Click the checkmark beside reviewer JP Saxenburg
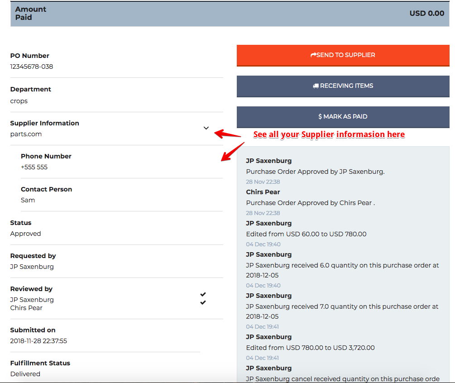Screen dimensions: 455x383 pos(203,294)
